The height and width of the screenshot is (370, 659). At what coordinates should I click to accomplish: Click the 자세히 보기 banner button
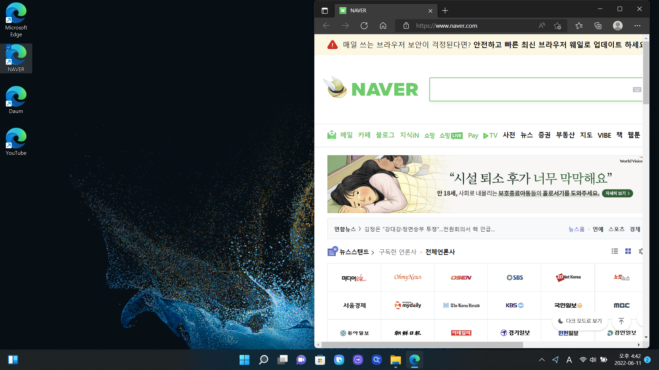coord(617,193)
